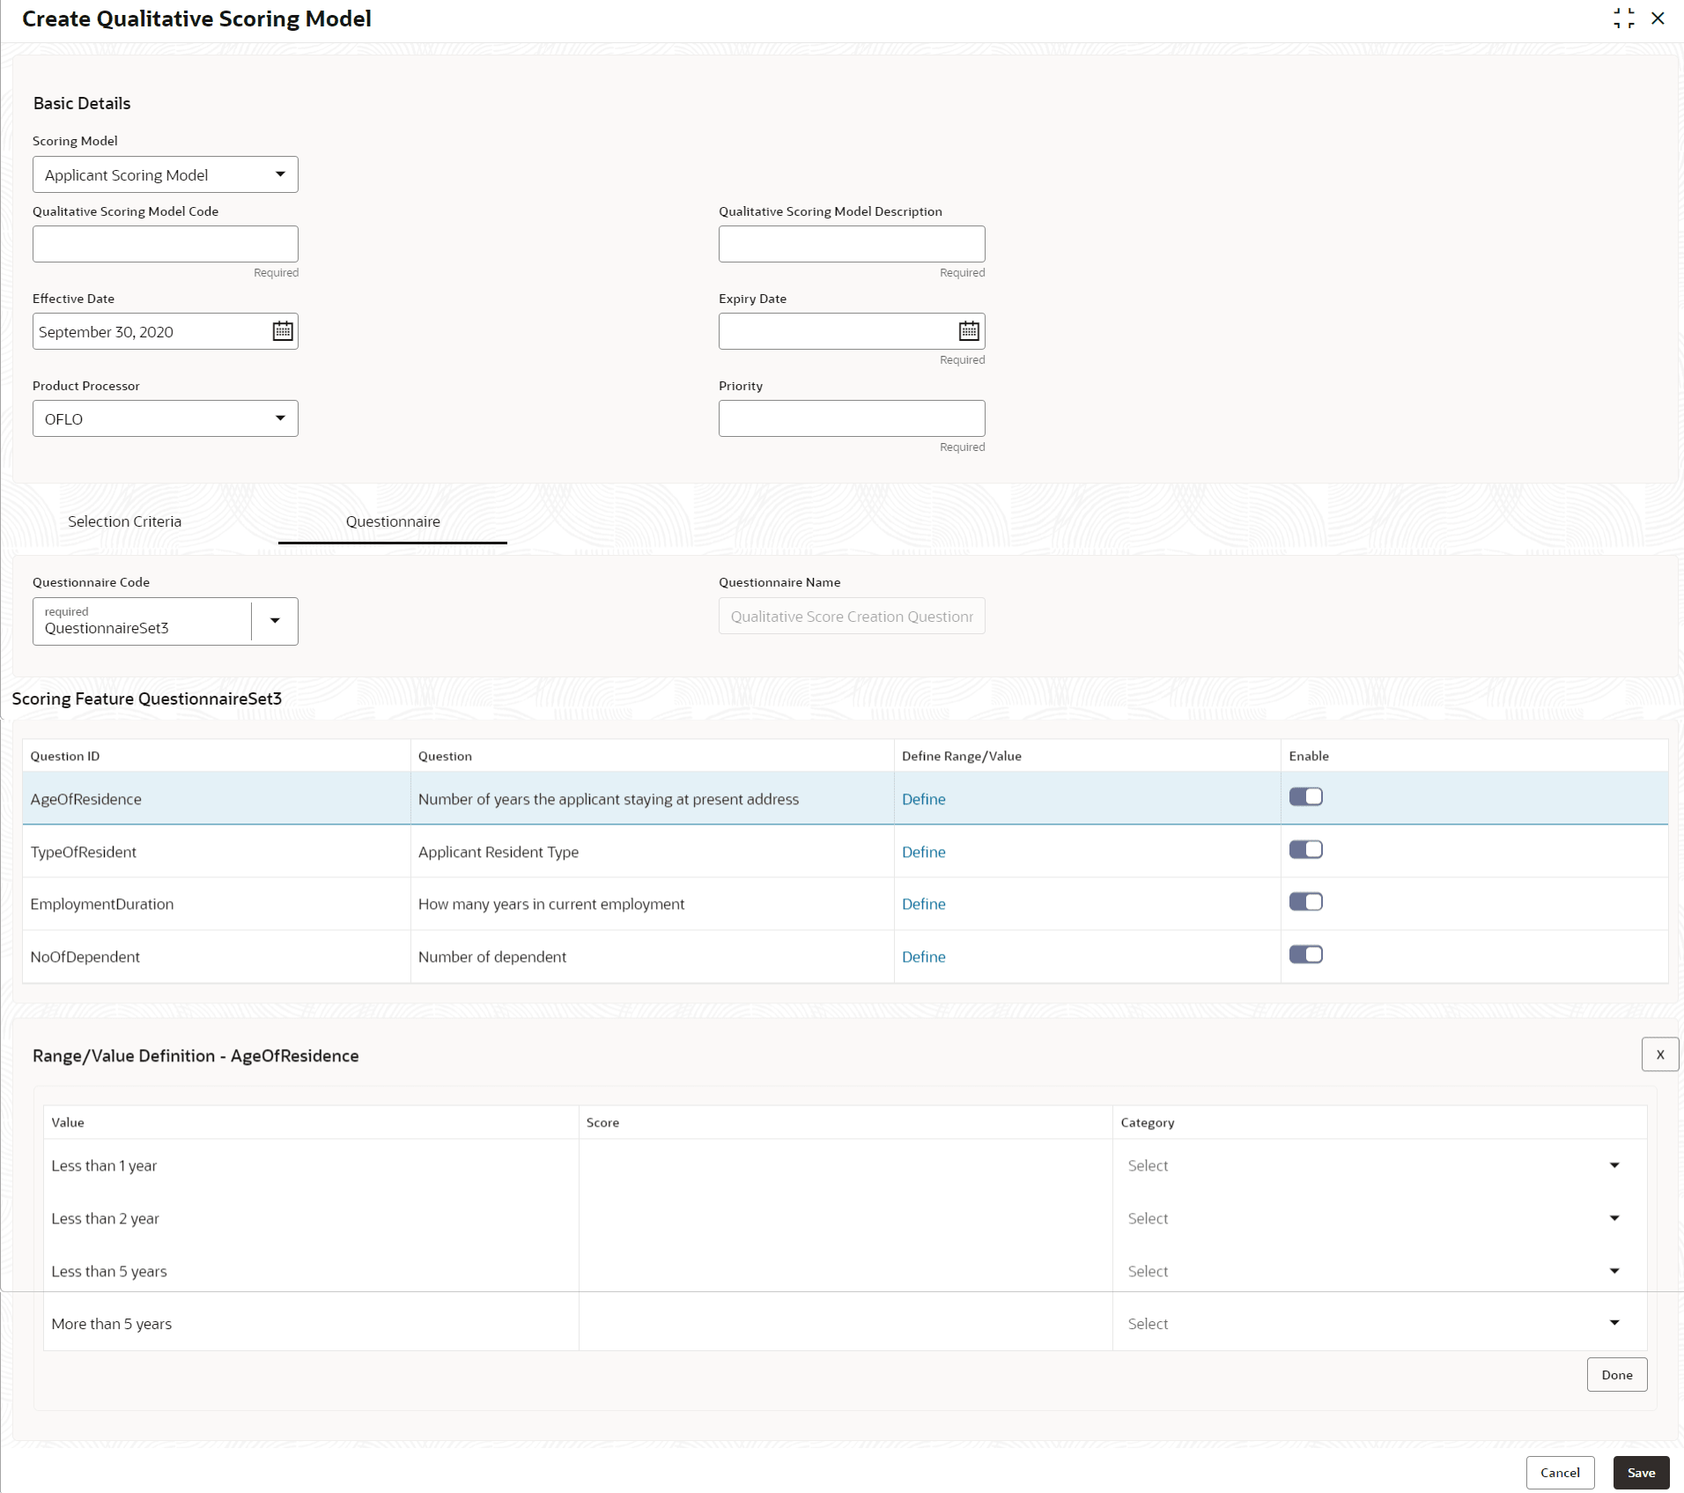Toggle Enable switch for EmploymentDuration
Viewport: 1684px width, 1493px height.
[1306, 902]
